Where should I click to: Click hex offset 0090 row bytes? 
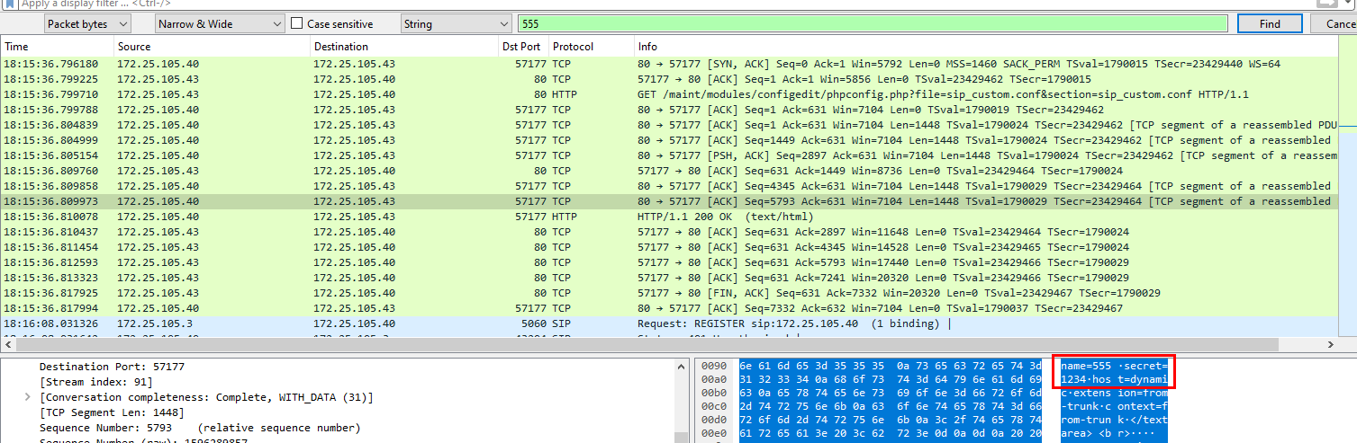click(x=890, y=366)
